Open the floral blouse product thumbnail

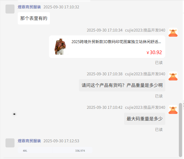pyautogui.click(x=60, y=47)
